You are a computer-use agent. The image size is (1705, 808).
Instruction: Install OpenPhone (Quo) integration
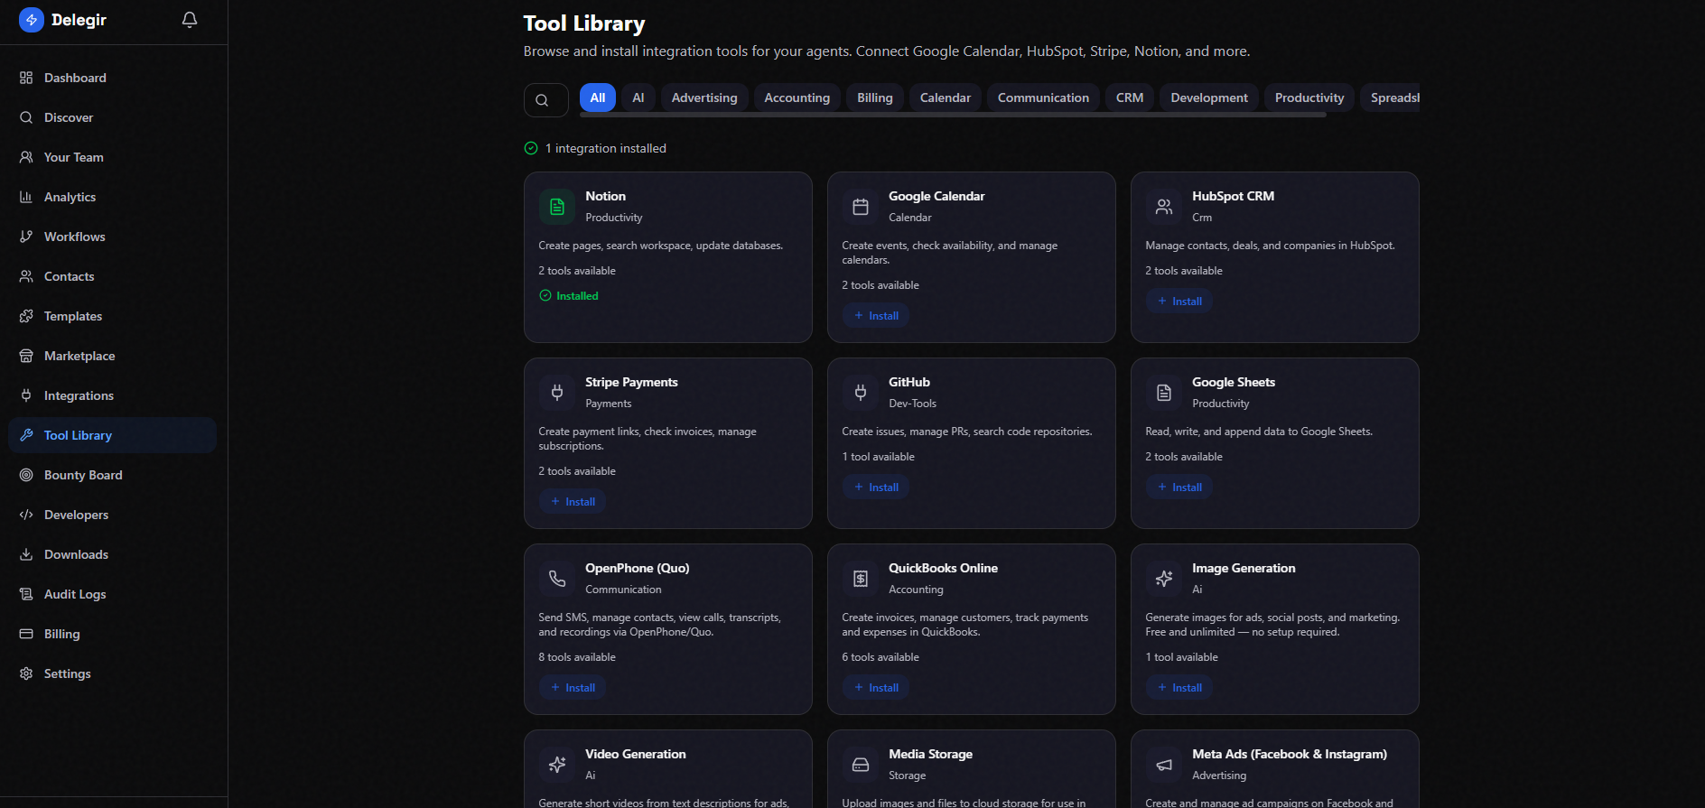pos(573,688)
